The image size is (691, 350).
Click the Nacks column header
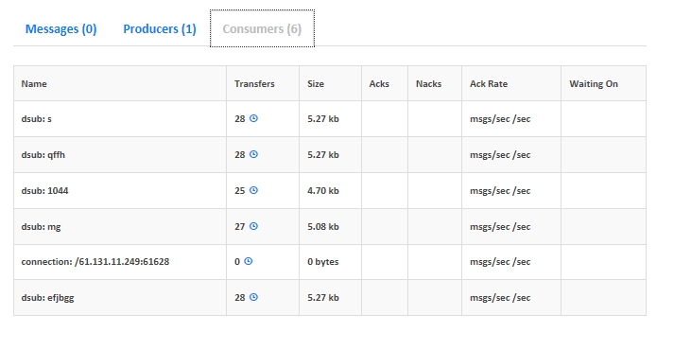[428, 84]
